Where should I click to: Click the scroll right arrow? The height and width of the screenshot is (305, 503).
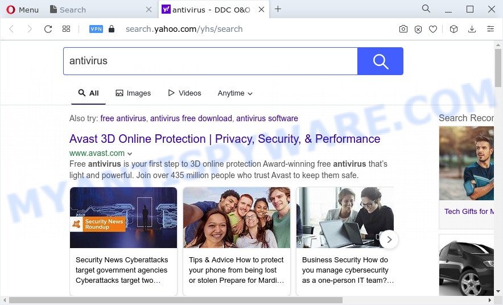[490, 300]
